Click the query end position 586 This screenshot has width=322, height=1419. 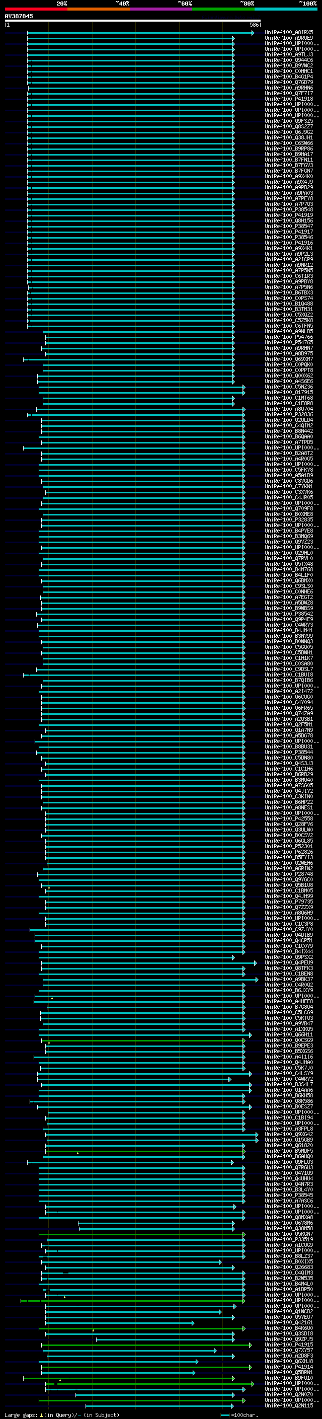point(254,25)
